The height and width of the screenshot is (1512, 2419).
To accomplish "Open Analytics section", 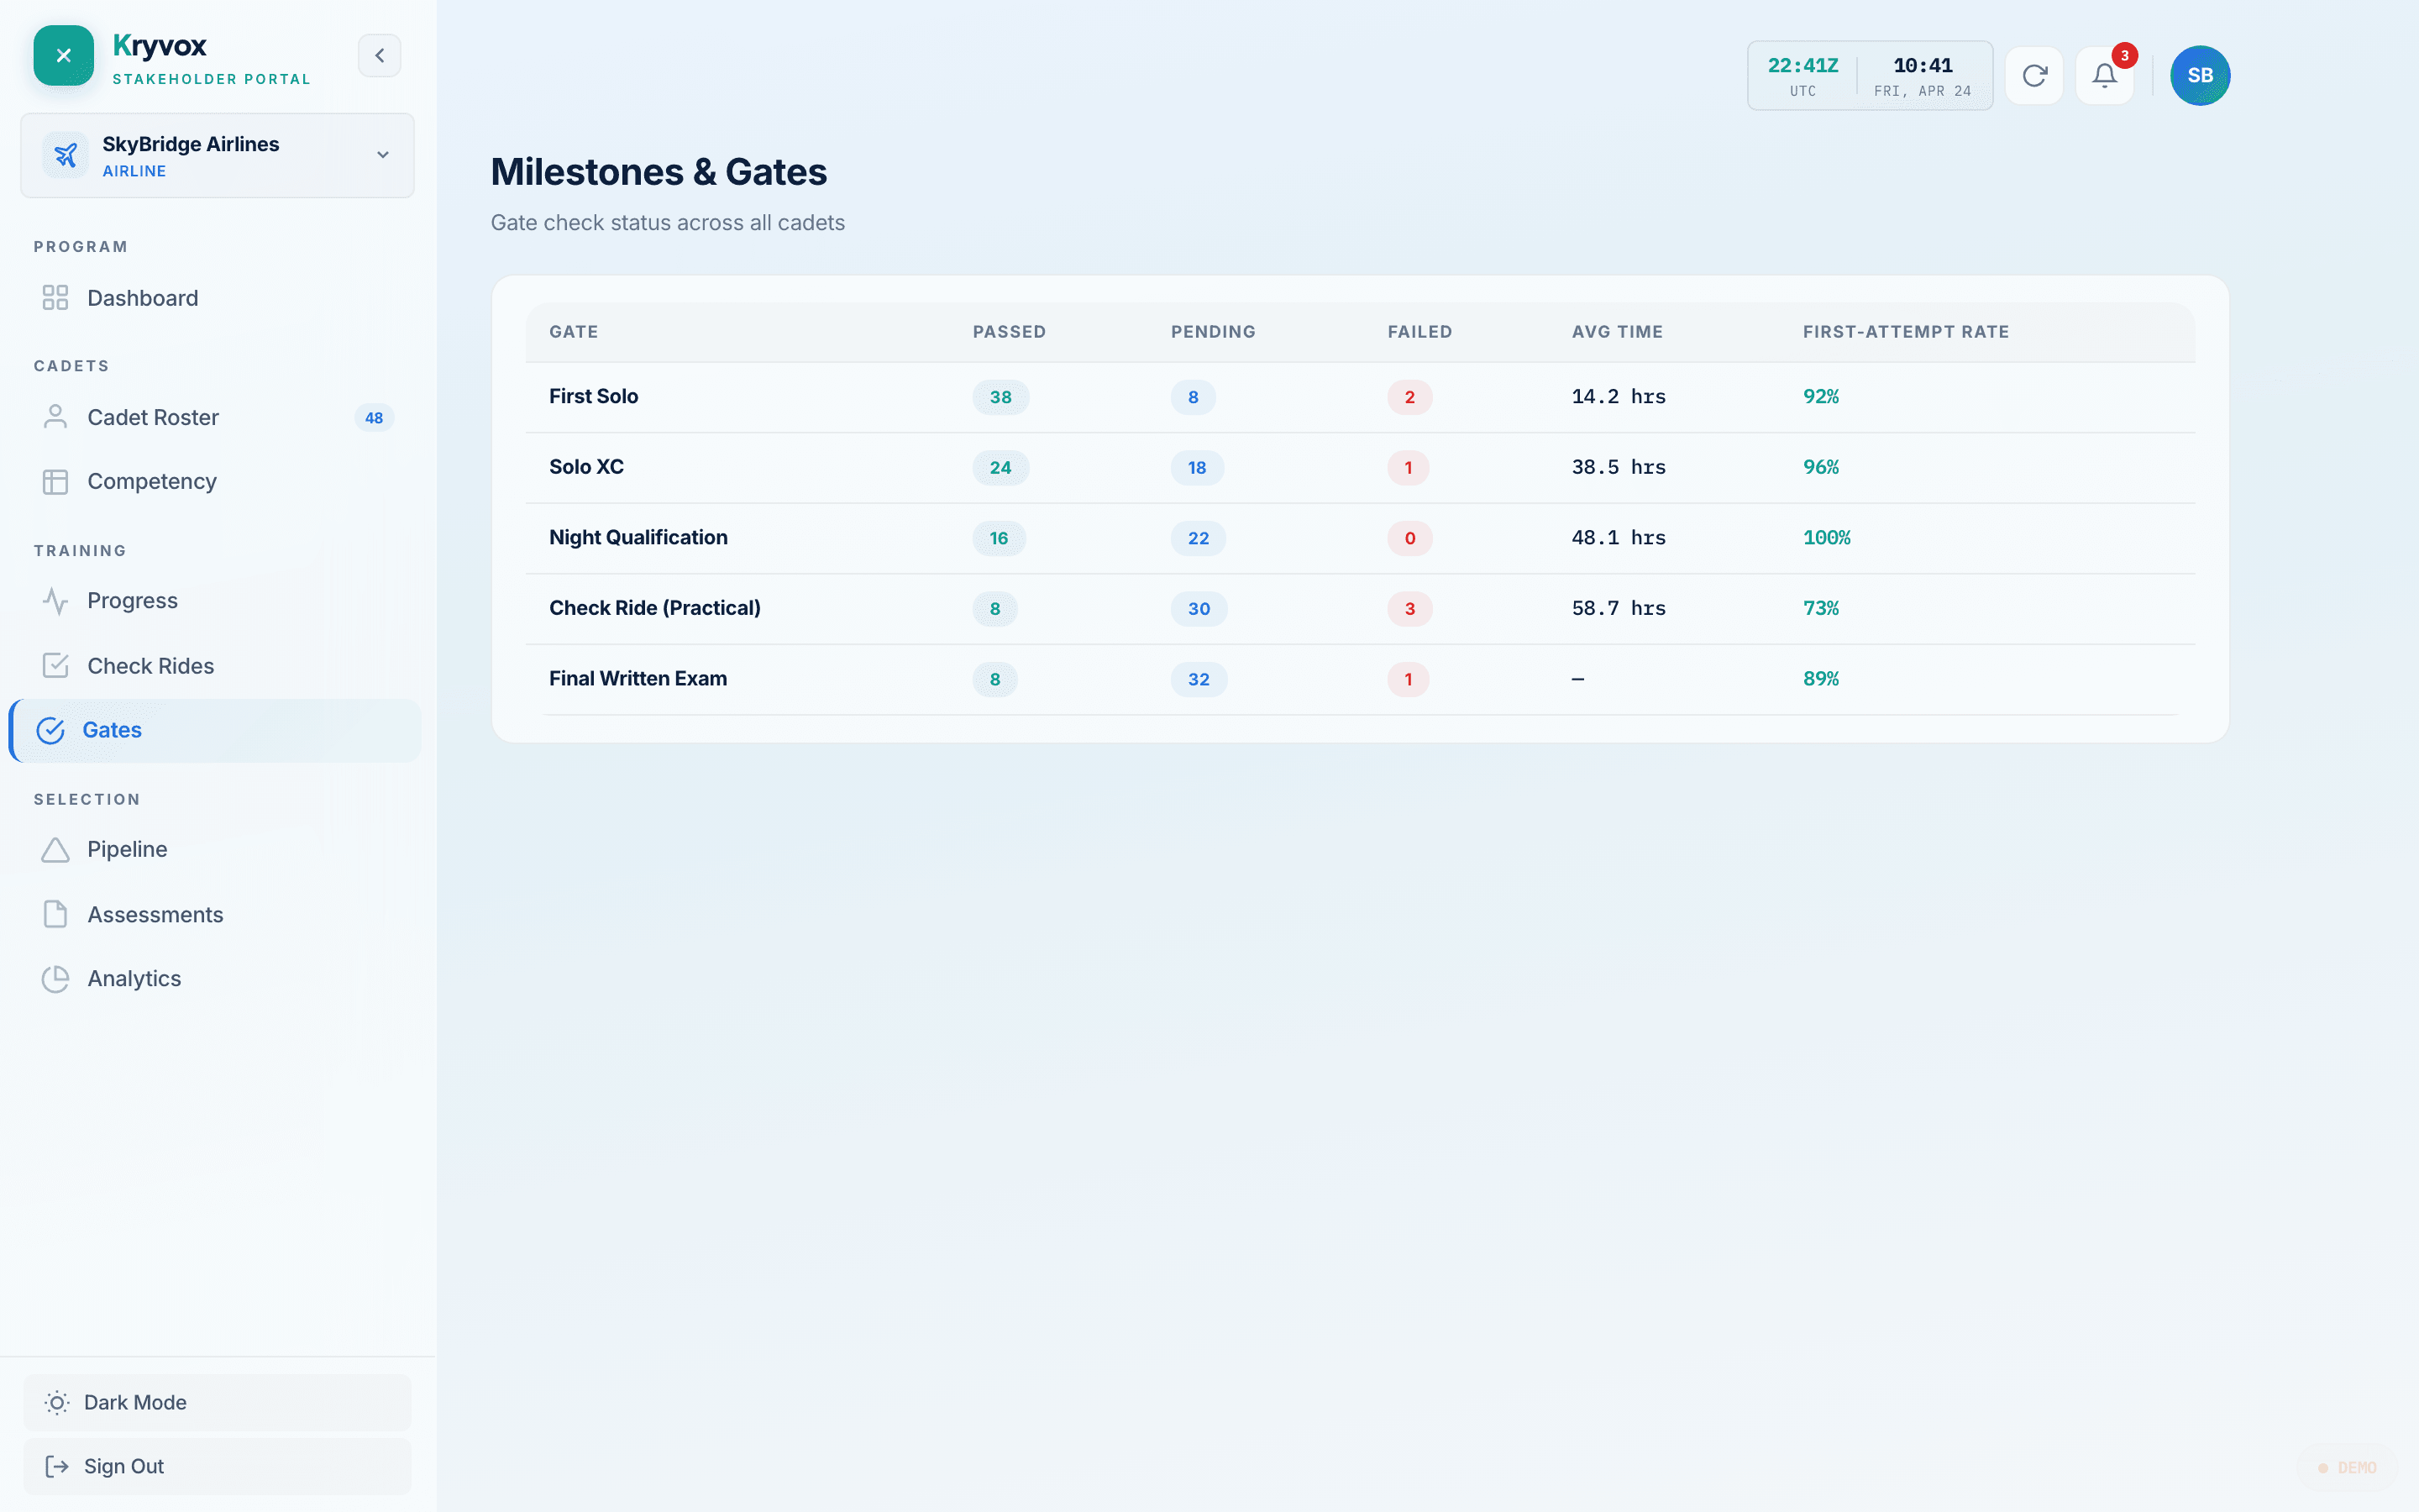I will (x=217, y=979).
